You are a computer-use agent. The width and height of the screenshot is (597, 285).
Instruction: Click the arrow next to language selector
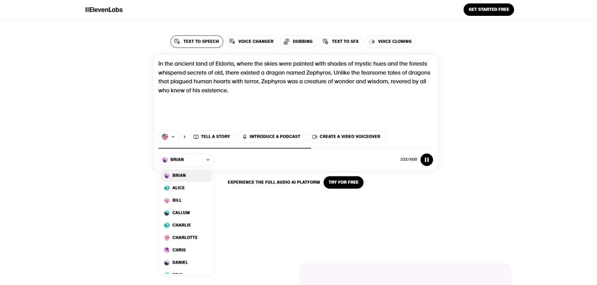pyautogui.click(x=185, y=137)
